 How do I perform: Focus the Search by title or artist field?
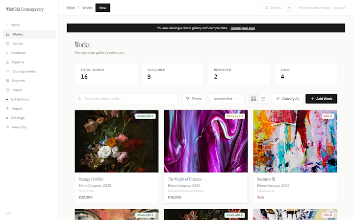126,99
